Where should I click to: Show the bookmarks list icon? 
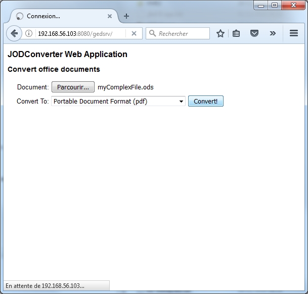tap(237, 34)
